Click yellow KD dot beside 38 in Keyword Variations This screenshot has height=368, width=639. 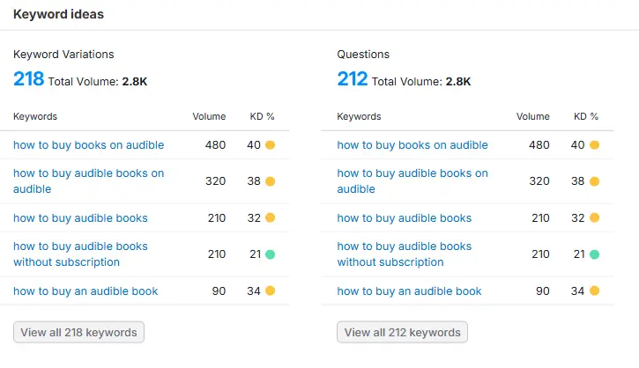(271, 181)
